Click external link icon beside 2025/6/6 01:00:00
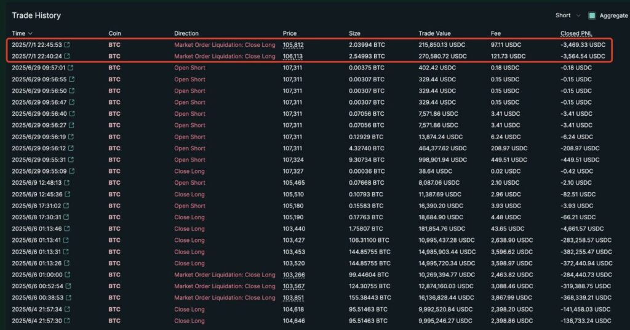Image resolution: width=630 pixels, height=330 pixels. (67, 275)
